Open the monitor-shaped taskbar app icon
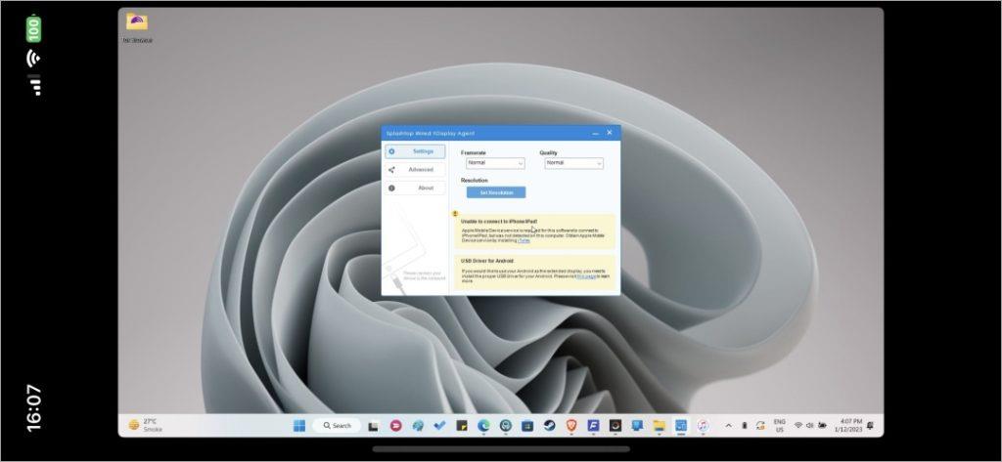This screenshot has height=462, width=1002. (637, 426)
